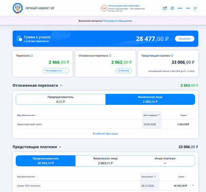
Task: Click the date 29.09.2026 cell
Action: coord(150,124)
